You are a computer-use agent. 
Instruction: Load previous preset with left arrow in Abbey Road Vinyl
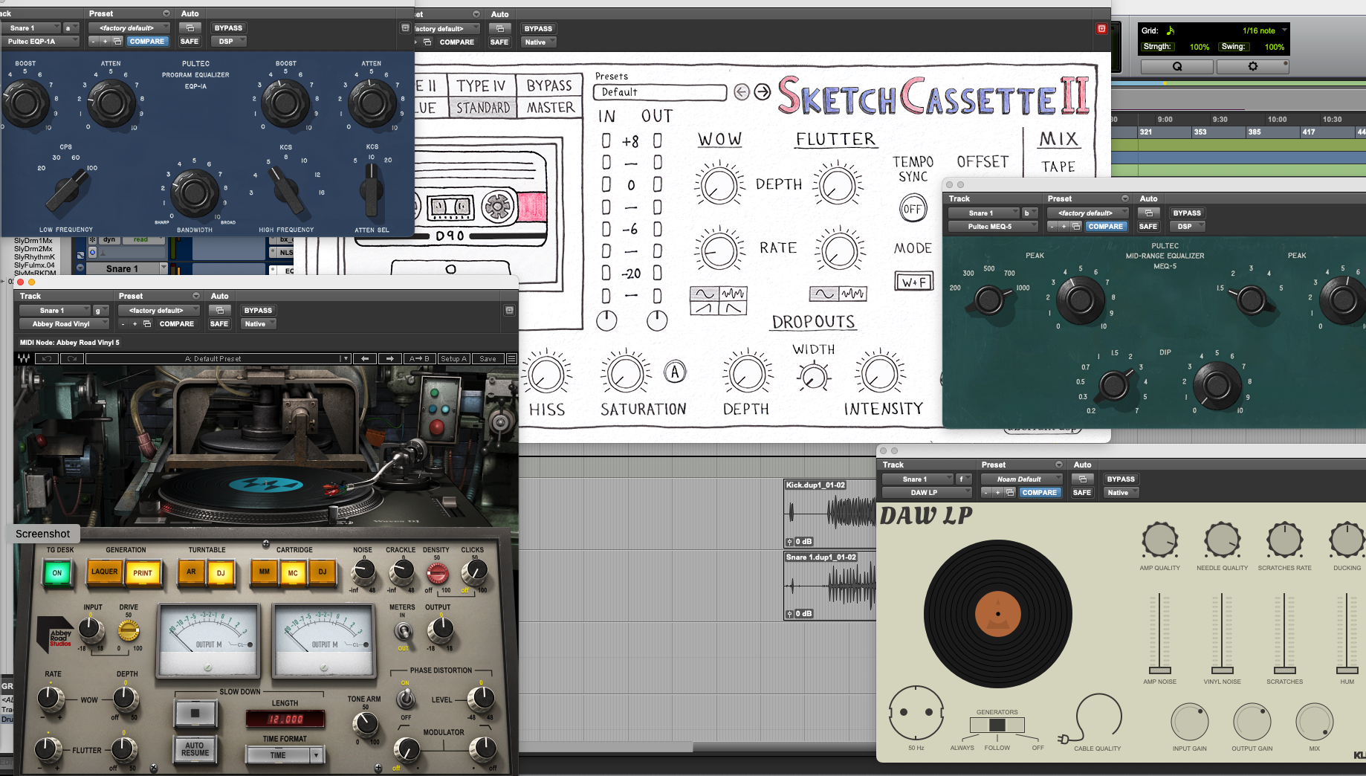365,358
